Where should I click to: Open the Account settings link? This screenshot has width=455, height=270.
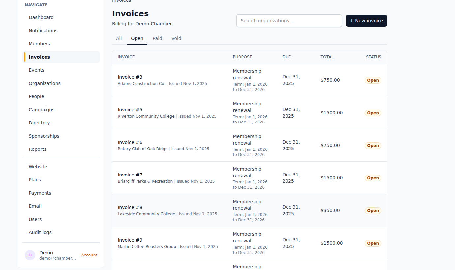(x=89, y=255)
